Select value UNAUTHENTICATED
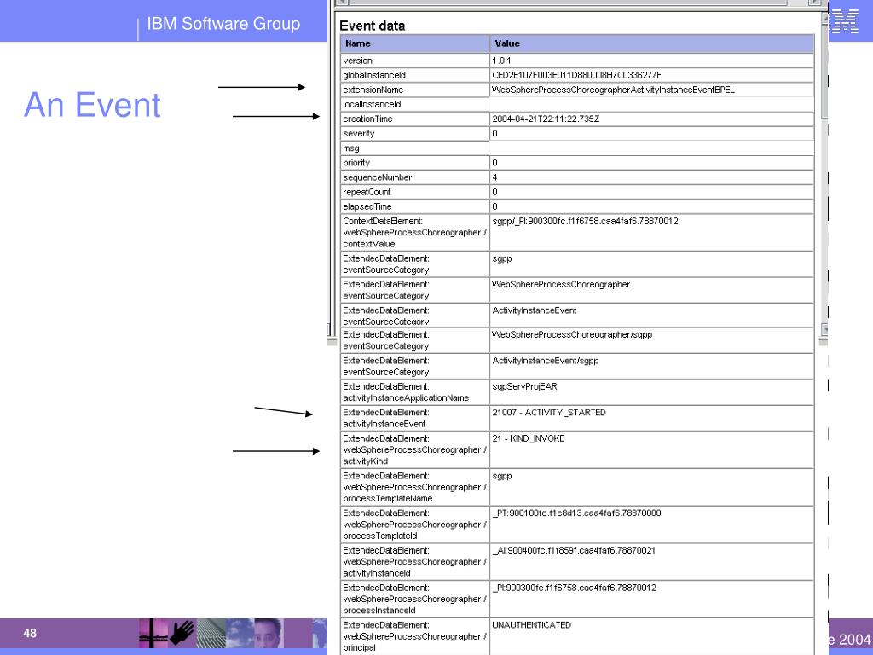The image size is (873, 655). [532, 625]
